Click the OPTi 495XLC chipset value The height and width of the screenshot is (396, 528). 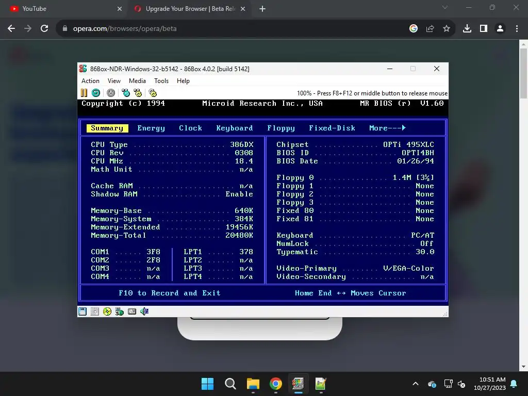[408, 144]
